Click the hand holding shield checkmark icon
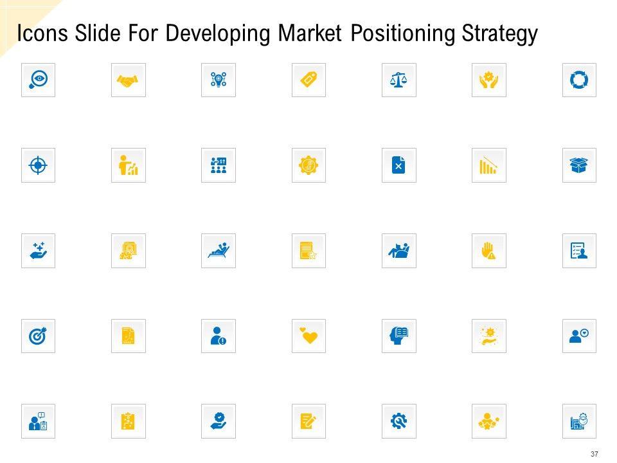This screenshot has height=463, width=617. 219,421
